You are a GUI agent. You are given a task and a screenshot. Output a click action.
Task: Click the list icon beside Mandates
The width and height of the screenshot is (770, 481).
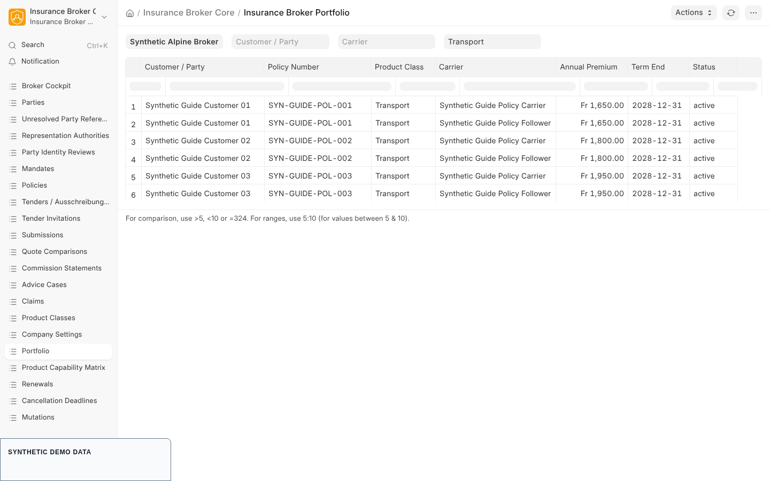pyautogui.click(x=13, y=169)
